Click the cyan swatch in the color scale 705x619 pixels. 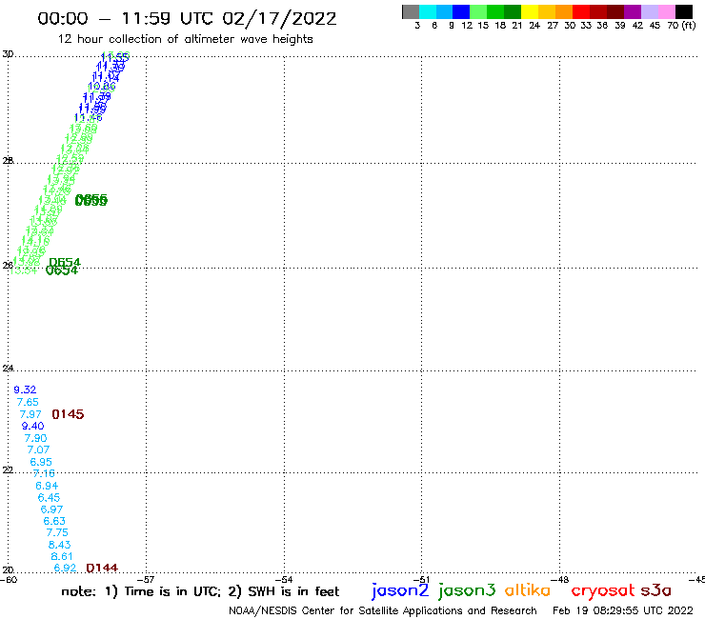(428, 11)
